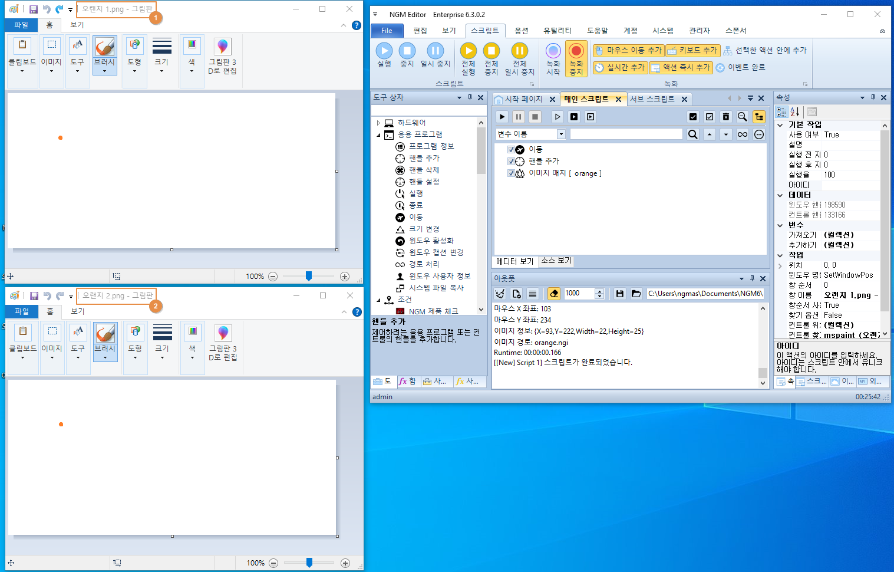This screenshot has width=894, height=572.
Task: Click the 이벤트 완료 button
Action: click(741, 68)
